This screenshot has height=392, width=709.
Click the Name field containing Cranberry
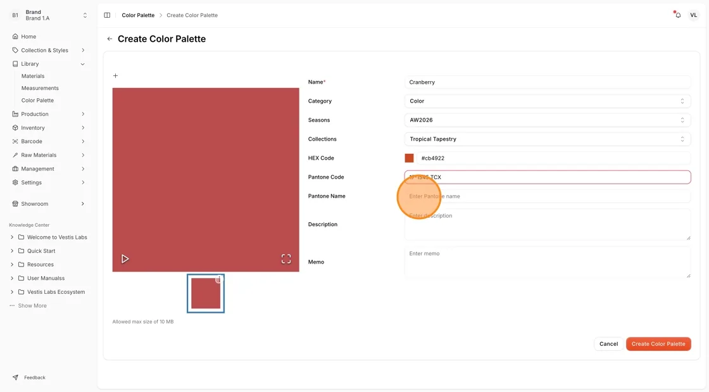coord(547,82)
